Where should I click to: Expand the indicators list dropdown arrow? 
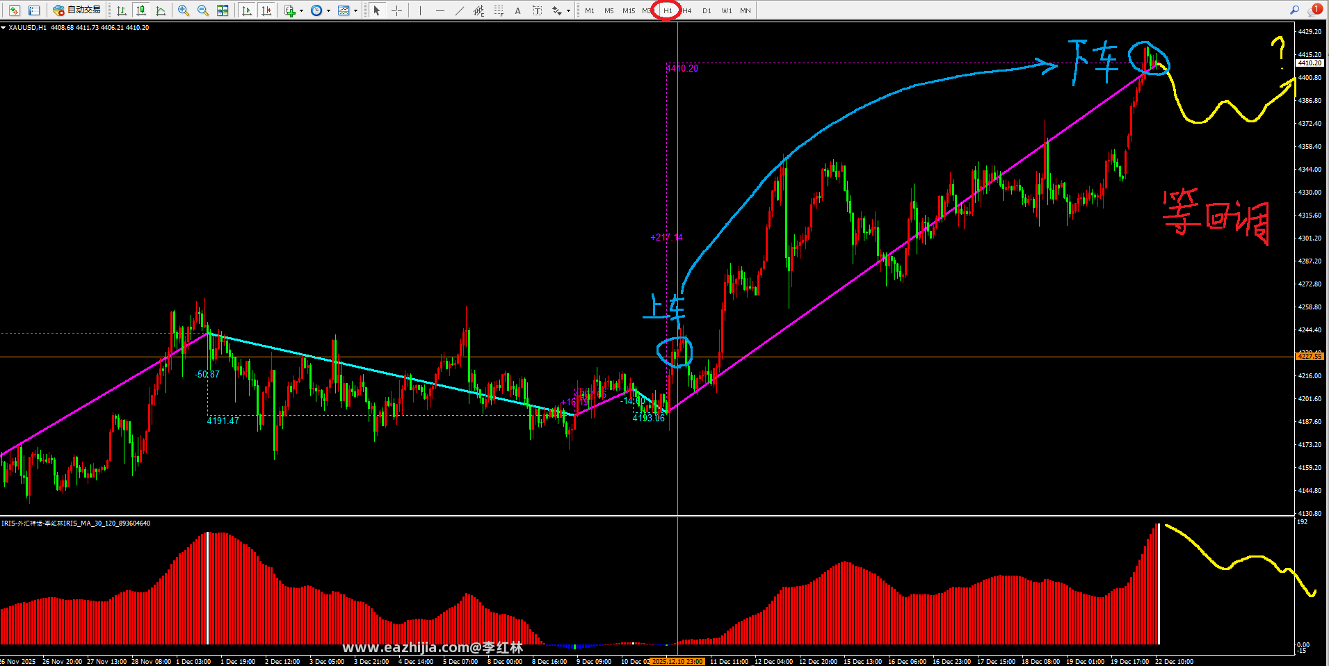301,10
